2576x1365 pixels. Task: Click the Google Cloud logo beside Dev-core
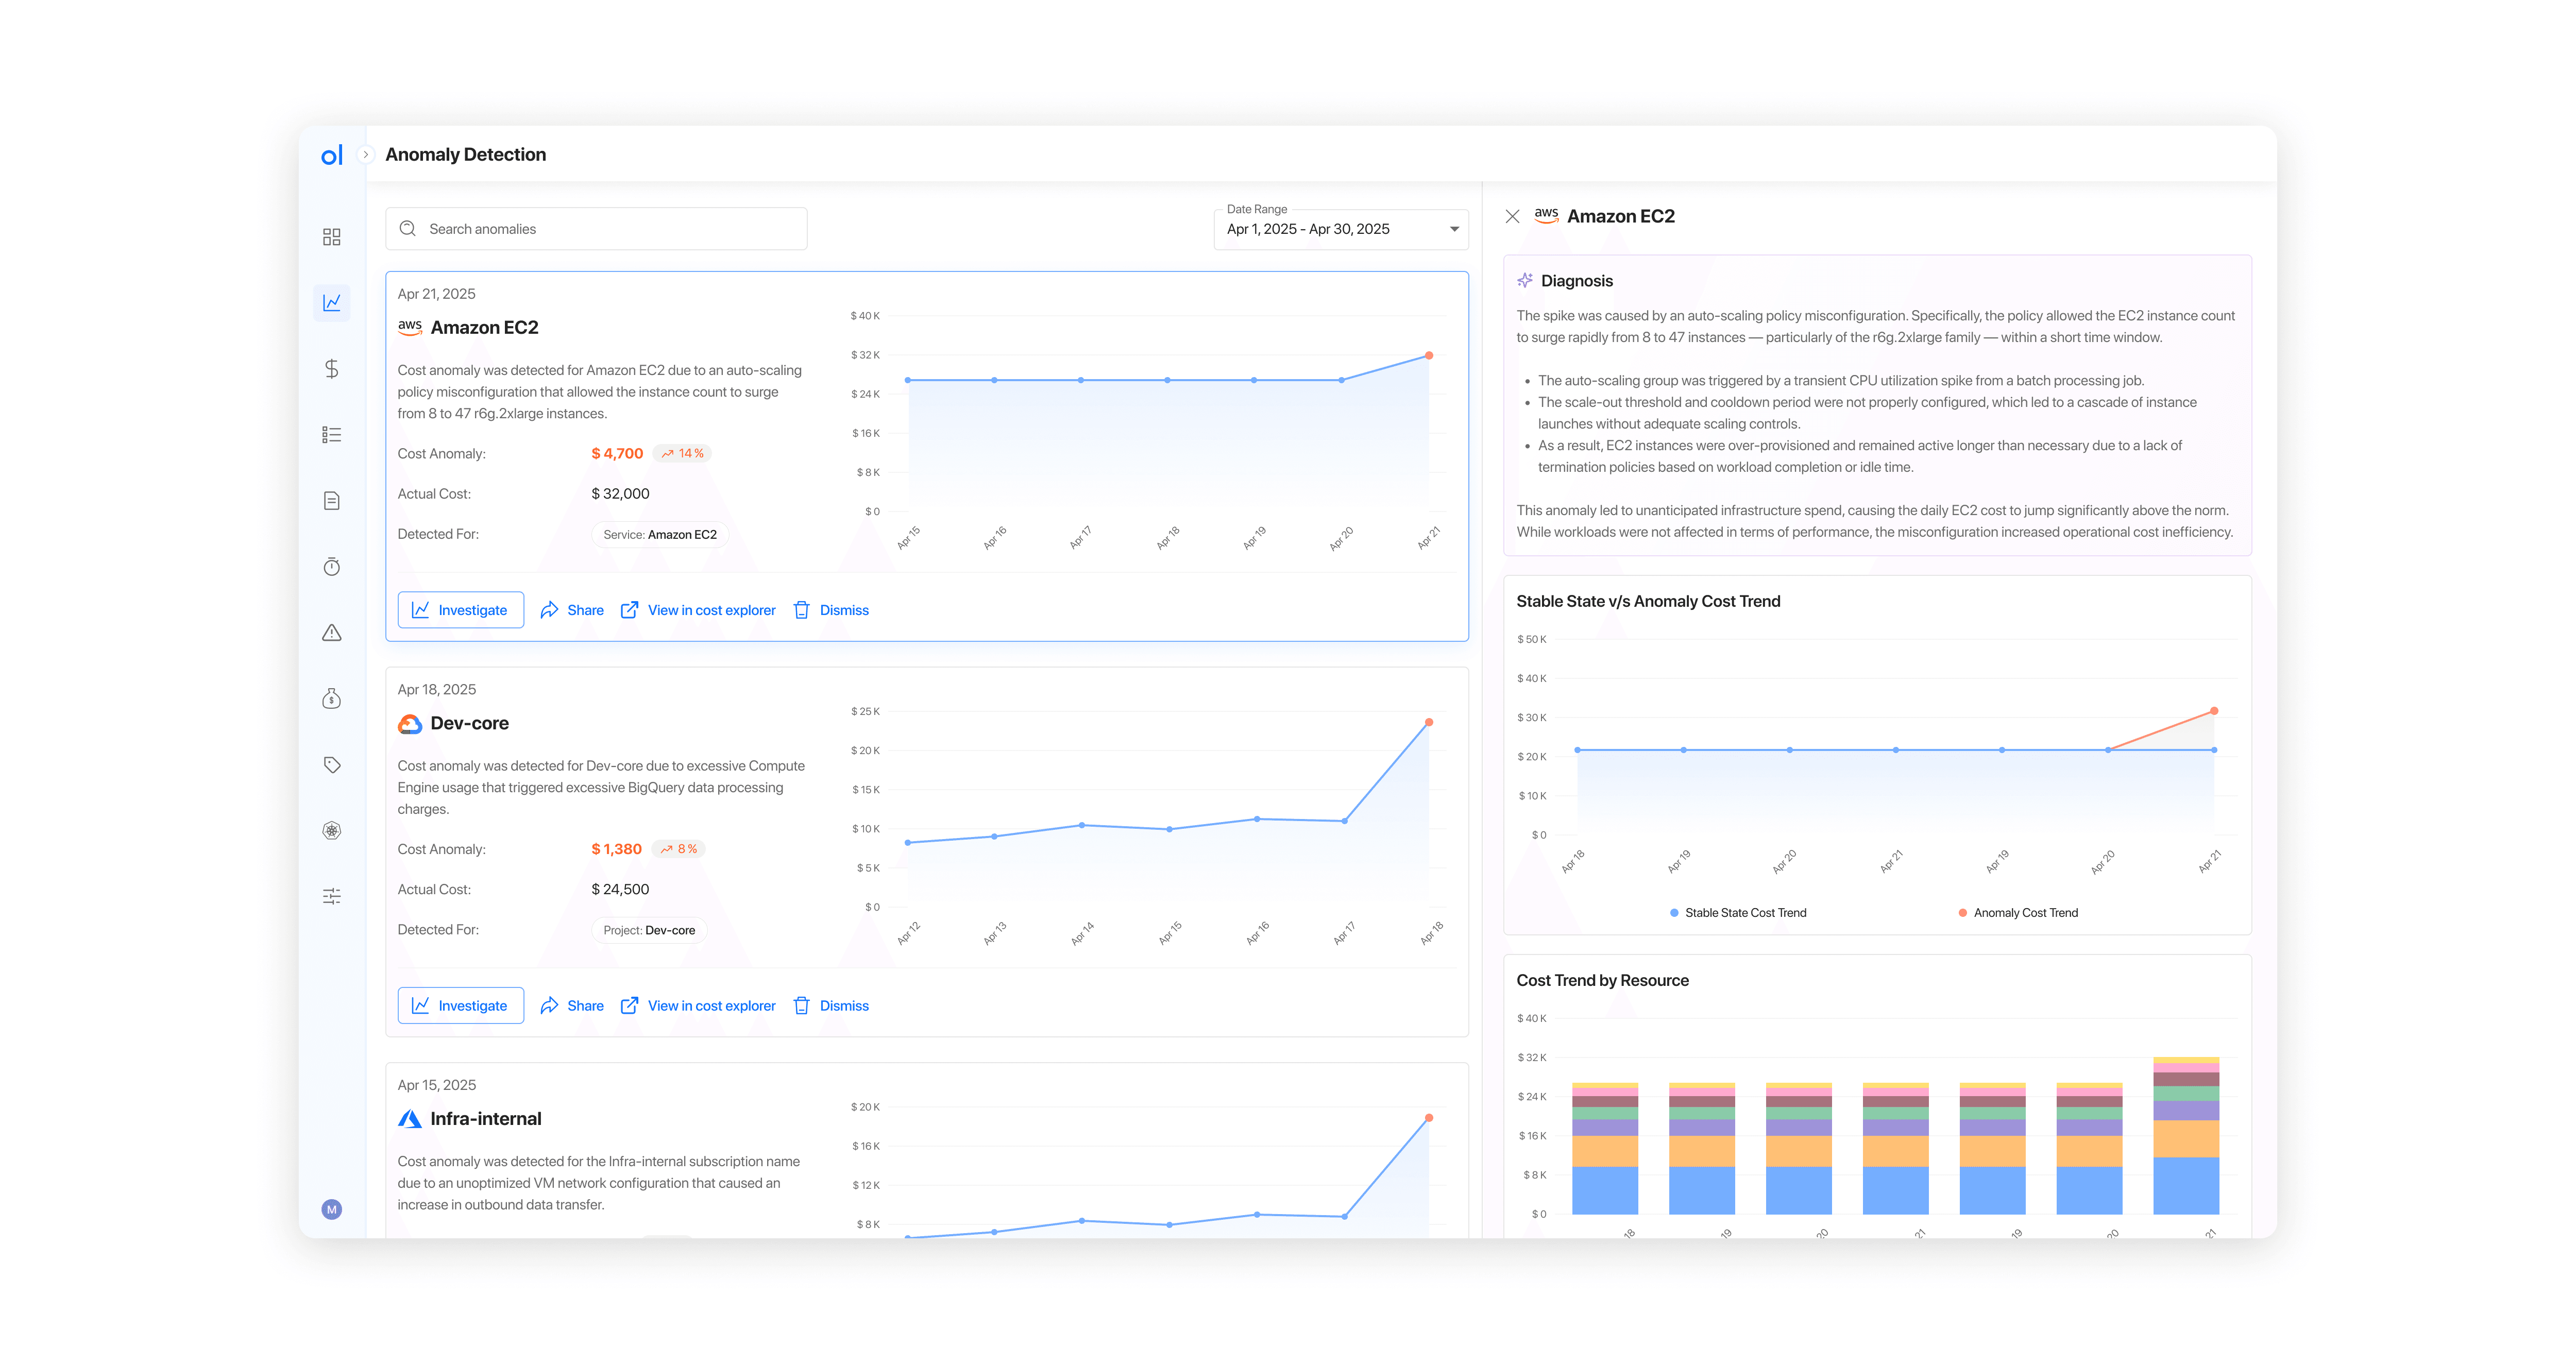tap(410, 724)
